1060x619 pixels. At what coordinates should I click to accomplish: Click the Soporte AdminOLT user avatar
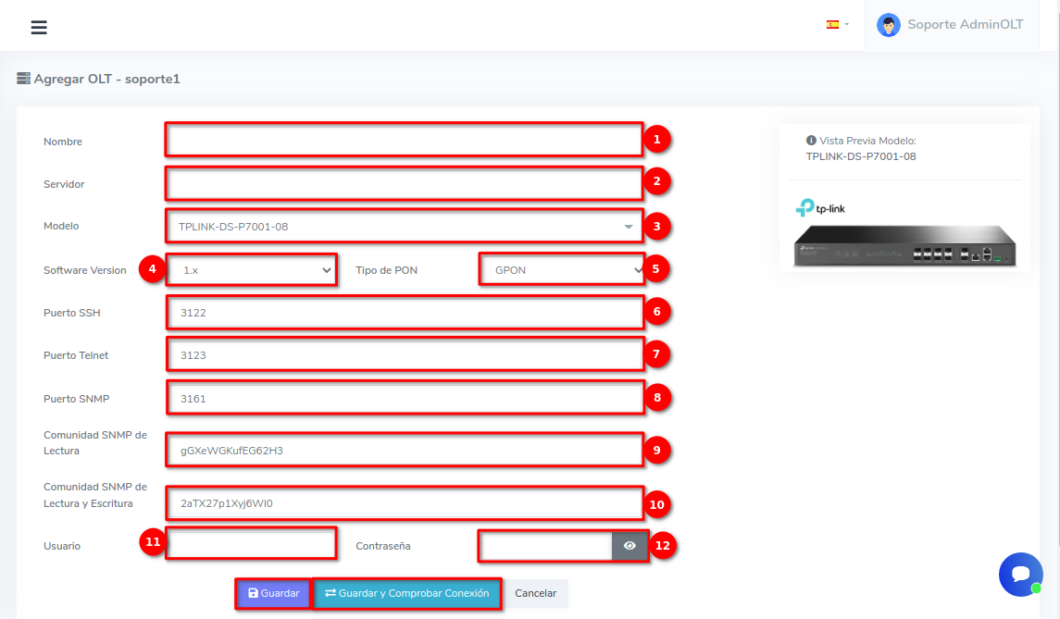[x=889, y=25]
